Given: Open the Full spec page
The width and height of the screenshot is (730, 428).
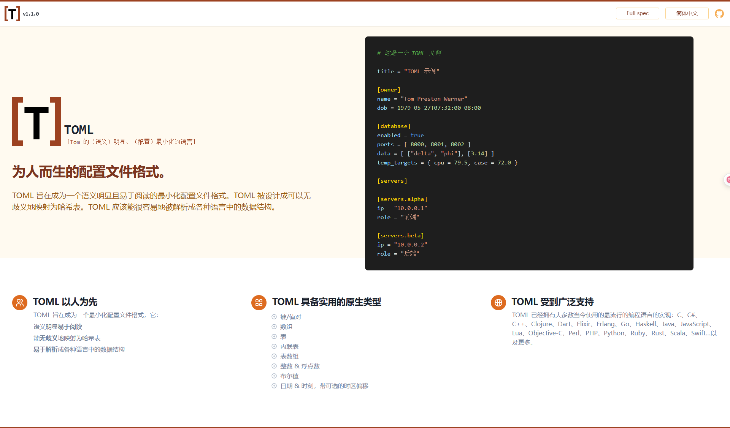Looking at the screenshot, I should pyautogui.click(x=637, y=13).
